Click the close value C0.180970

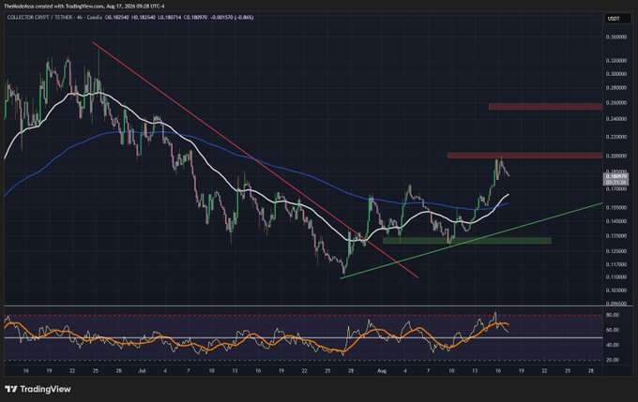pyautogui.click(x=195, y=18)
